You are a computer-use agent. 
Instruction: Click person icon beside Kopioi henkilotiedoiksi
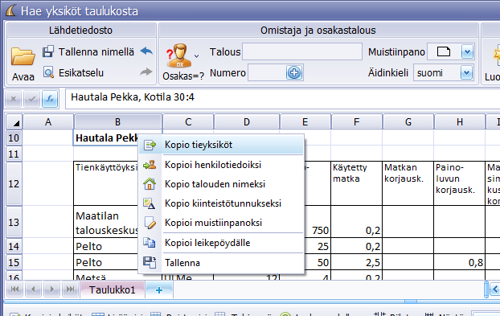150,165
